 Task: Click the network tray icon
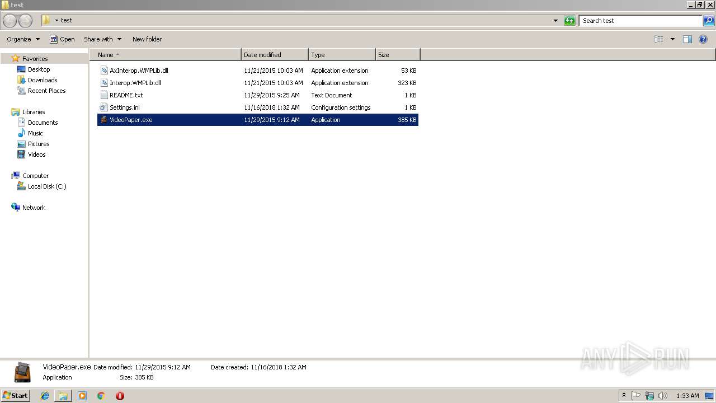point(649,396)
